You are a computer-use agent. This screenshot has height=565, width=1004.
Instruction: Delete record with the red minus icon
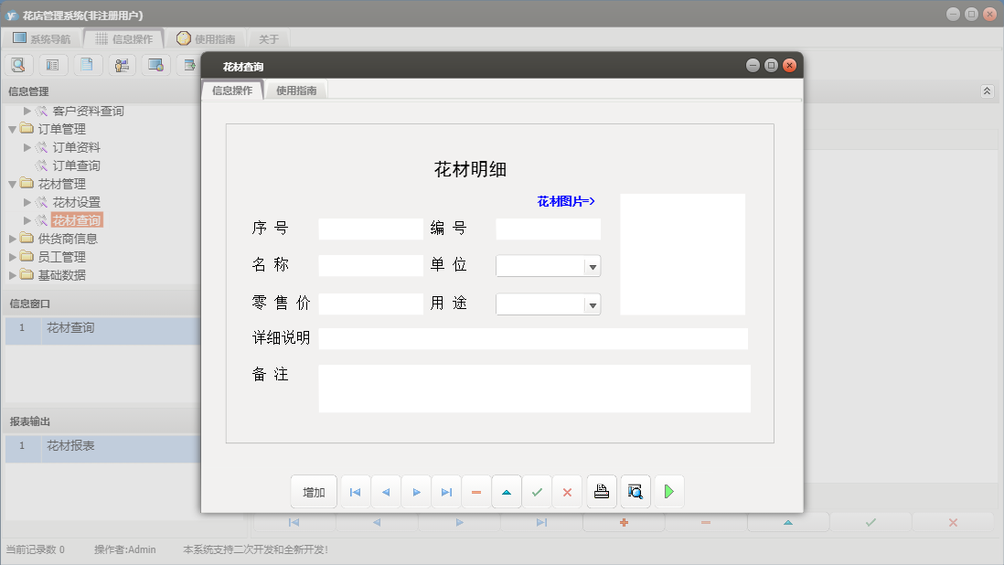[x=475, y=491]
